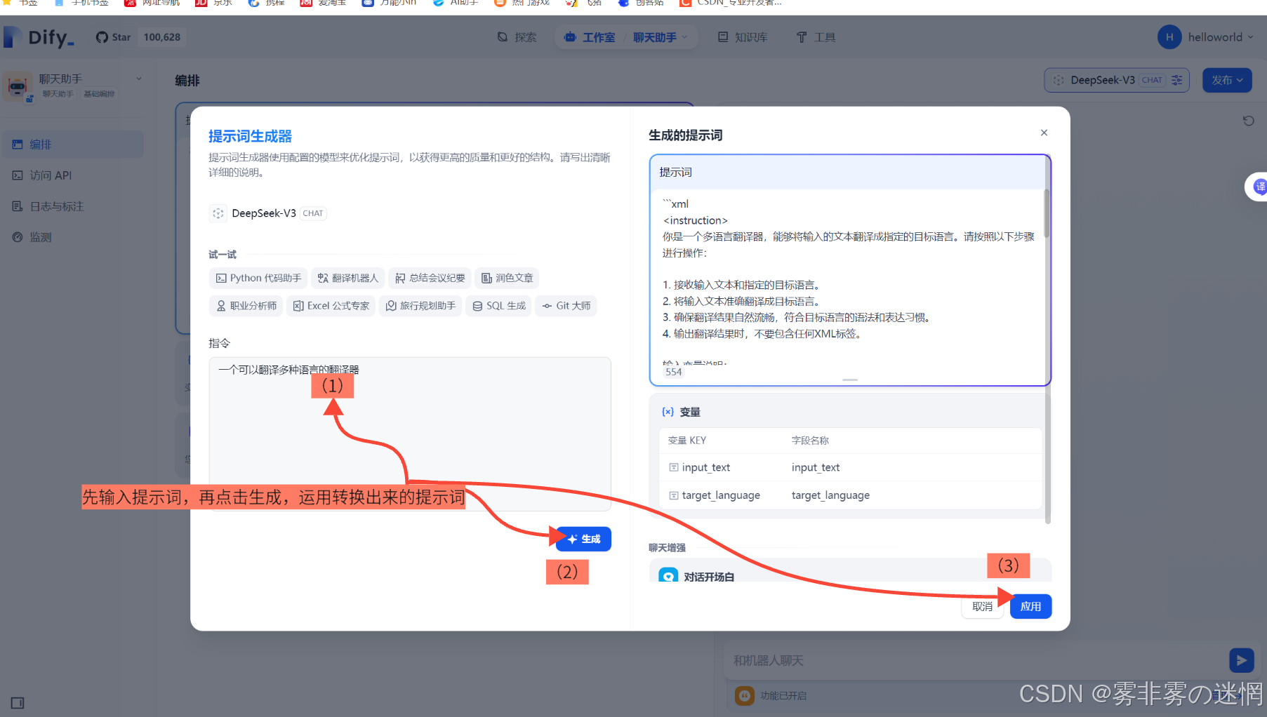
Task: Try the 润色文章 template
Action: coord(507,278)
